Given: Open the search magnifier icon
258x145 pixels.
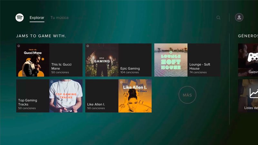Looking at the screenshot, I should (x=218, y=18).
